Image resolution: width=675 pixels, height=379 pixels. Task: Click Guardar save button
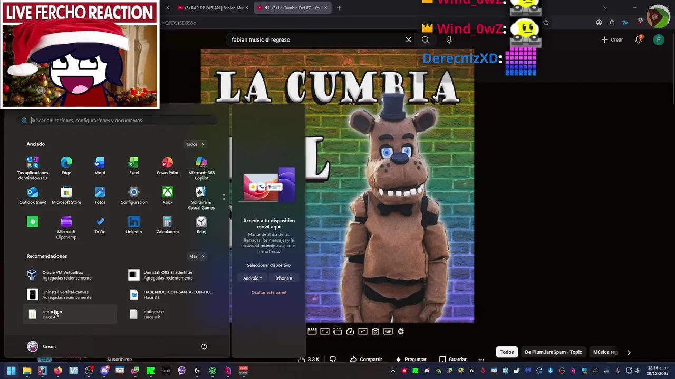(x=453, y=360)
